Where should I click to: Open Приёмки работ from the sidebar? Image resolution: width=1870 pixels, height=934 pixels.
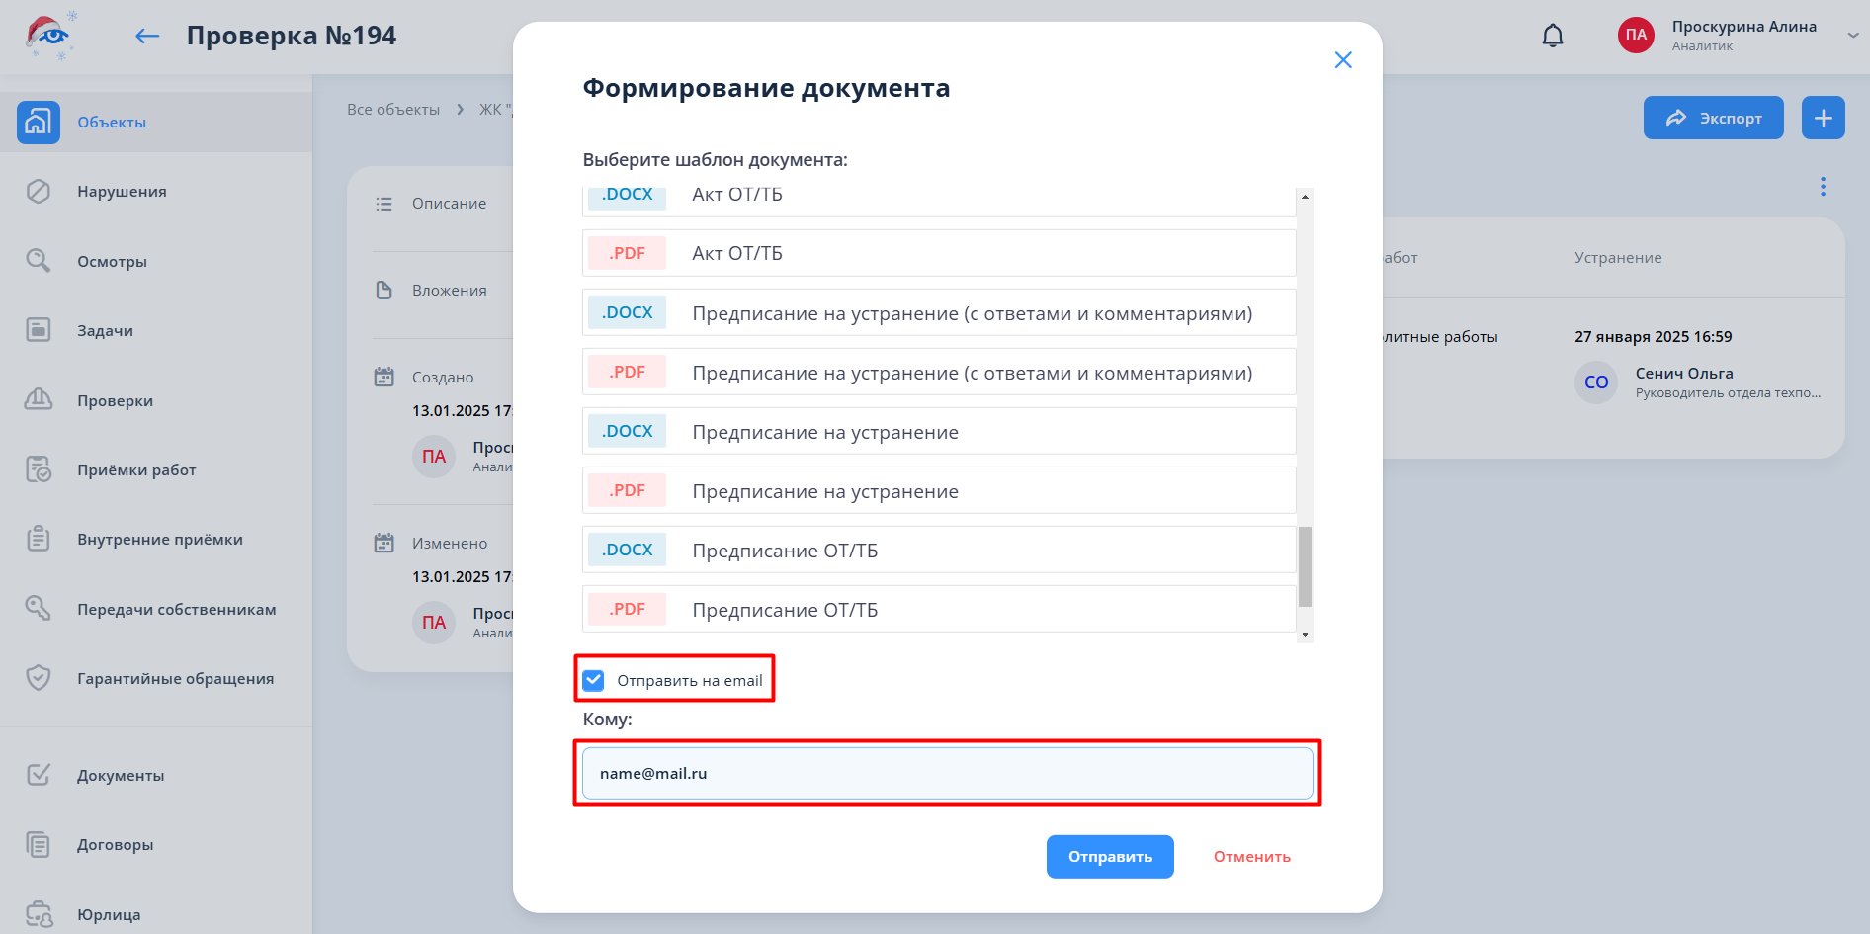(x=136, y=470)
